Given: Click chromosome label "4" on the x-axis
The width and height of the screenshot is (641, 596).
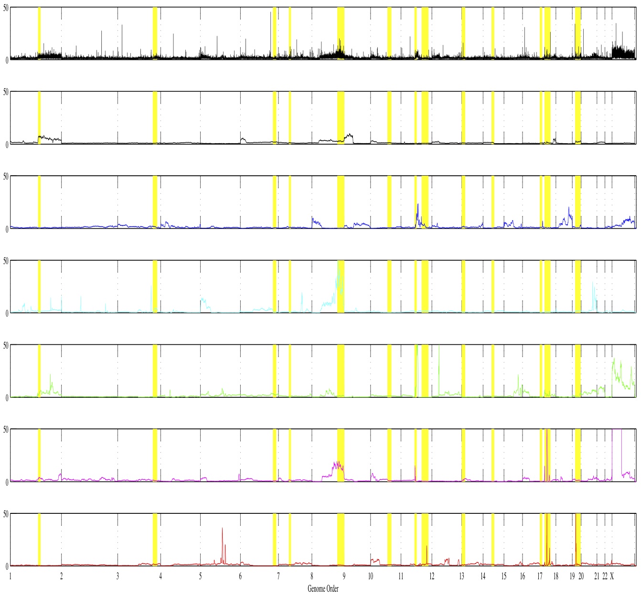Looking at the screenshot, I should tap(160, 576).
